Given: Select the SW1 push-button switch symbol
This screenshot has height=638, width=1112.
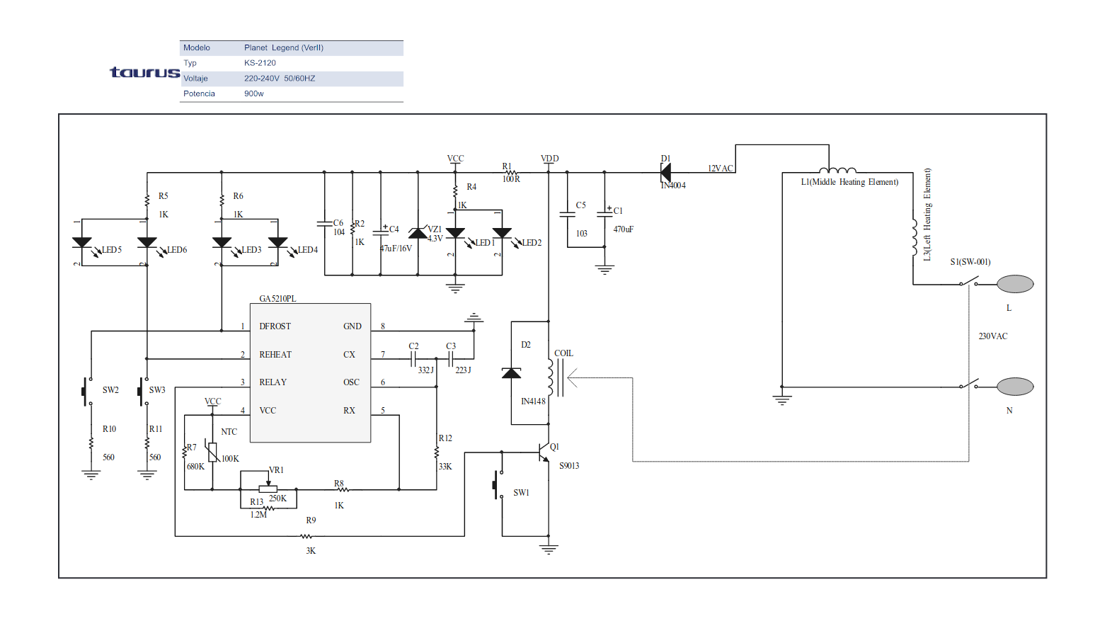Looking at the screenshot, I should [x=498, y=485].
